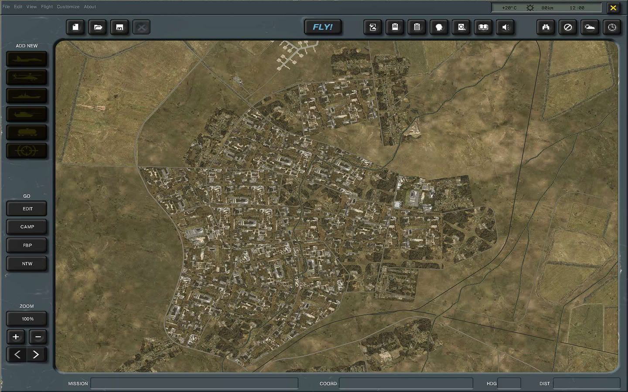Save the mission using the save icon
The height and width of the screenshot is (392, 628).
click(x=119, y=27)
